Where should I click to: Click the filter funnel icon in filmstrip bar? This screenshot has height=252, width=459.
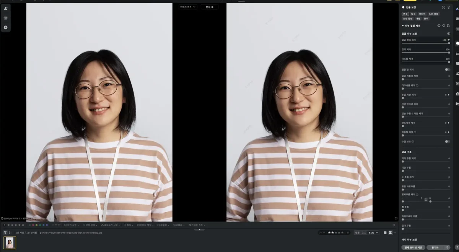tap(5, 233)
